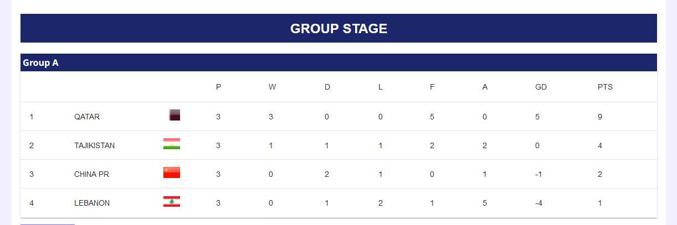Select the TAJIKISTAN team name

pos(94,145)
